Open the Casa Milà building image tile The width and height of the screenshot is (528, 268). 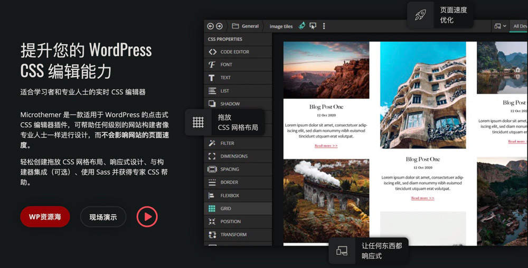pyautogui.click(x=423, y=95)
